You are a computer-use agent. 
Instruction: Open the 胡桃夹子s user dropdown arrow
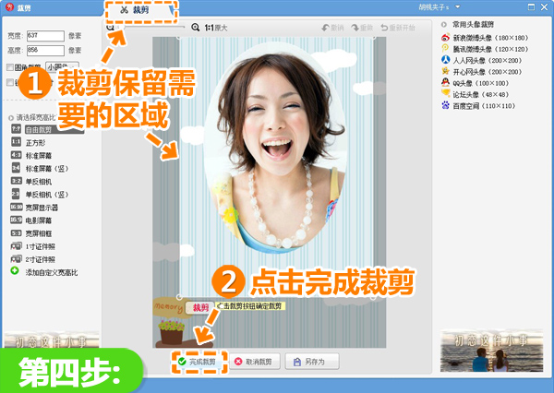click(458, 6)
